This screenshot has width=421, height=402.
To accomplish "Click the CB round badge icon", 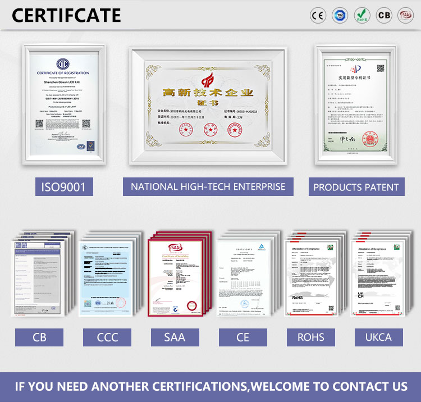I will tap(384, 15).
